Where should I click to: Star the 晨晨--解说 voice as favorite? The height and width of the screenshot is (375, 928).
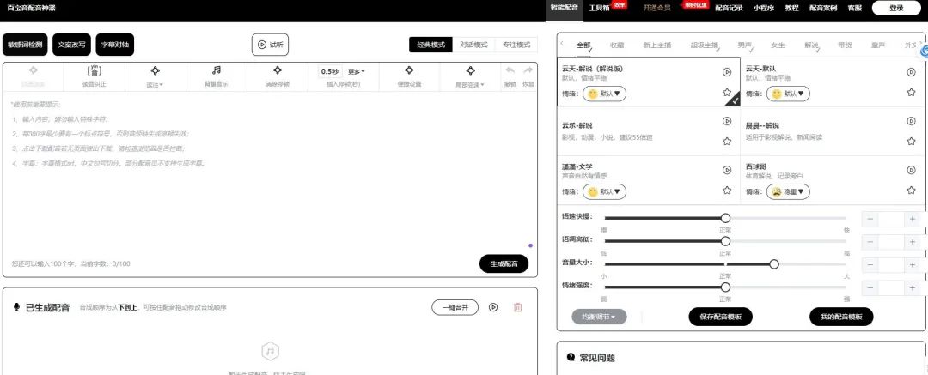(x=912, y=142)
